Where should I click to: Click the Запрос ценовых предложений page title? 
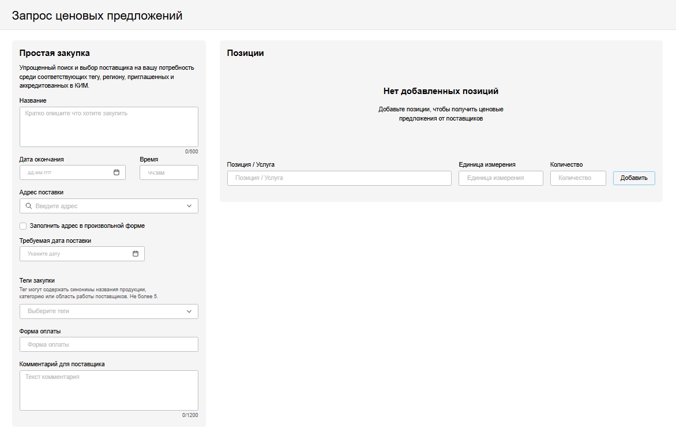click(97, 16)
